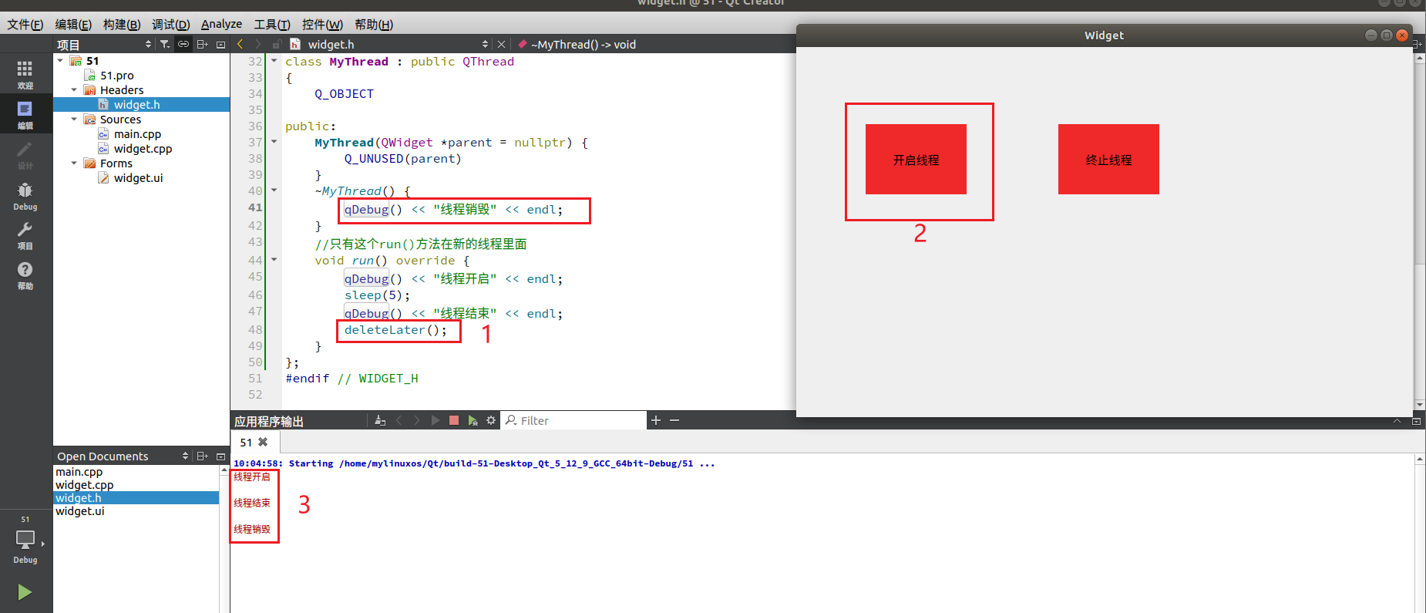This screenshot has height=613, width=1426.
Task: Open the 调试(D) menu
Action: (x=170, y=25)
